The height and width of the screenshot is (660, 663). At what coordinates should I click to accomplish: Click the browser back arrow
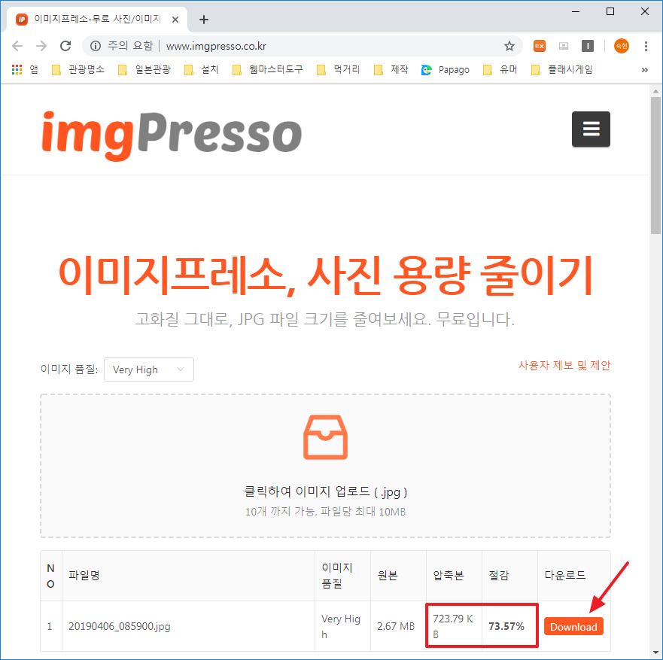click(x=17, y=46)
